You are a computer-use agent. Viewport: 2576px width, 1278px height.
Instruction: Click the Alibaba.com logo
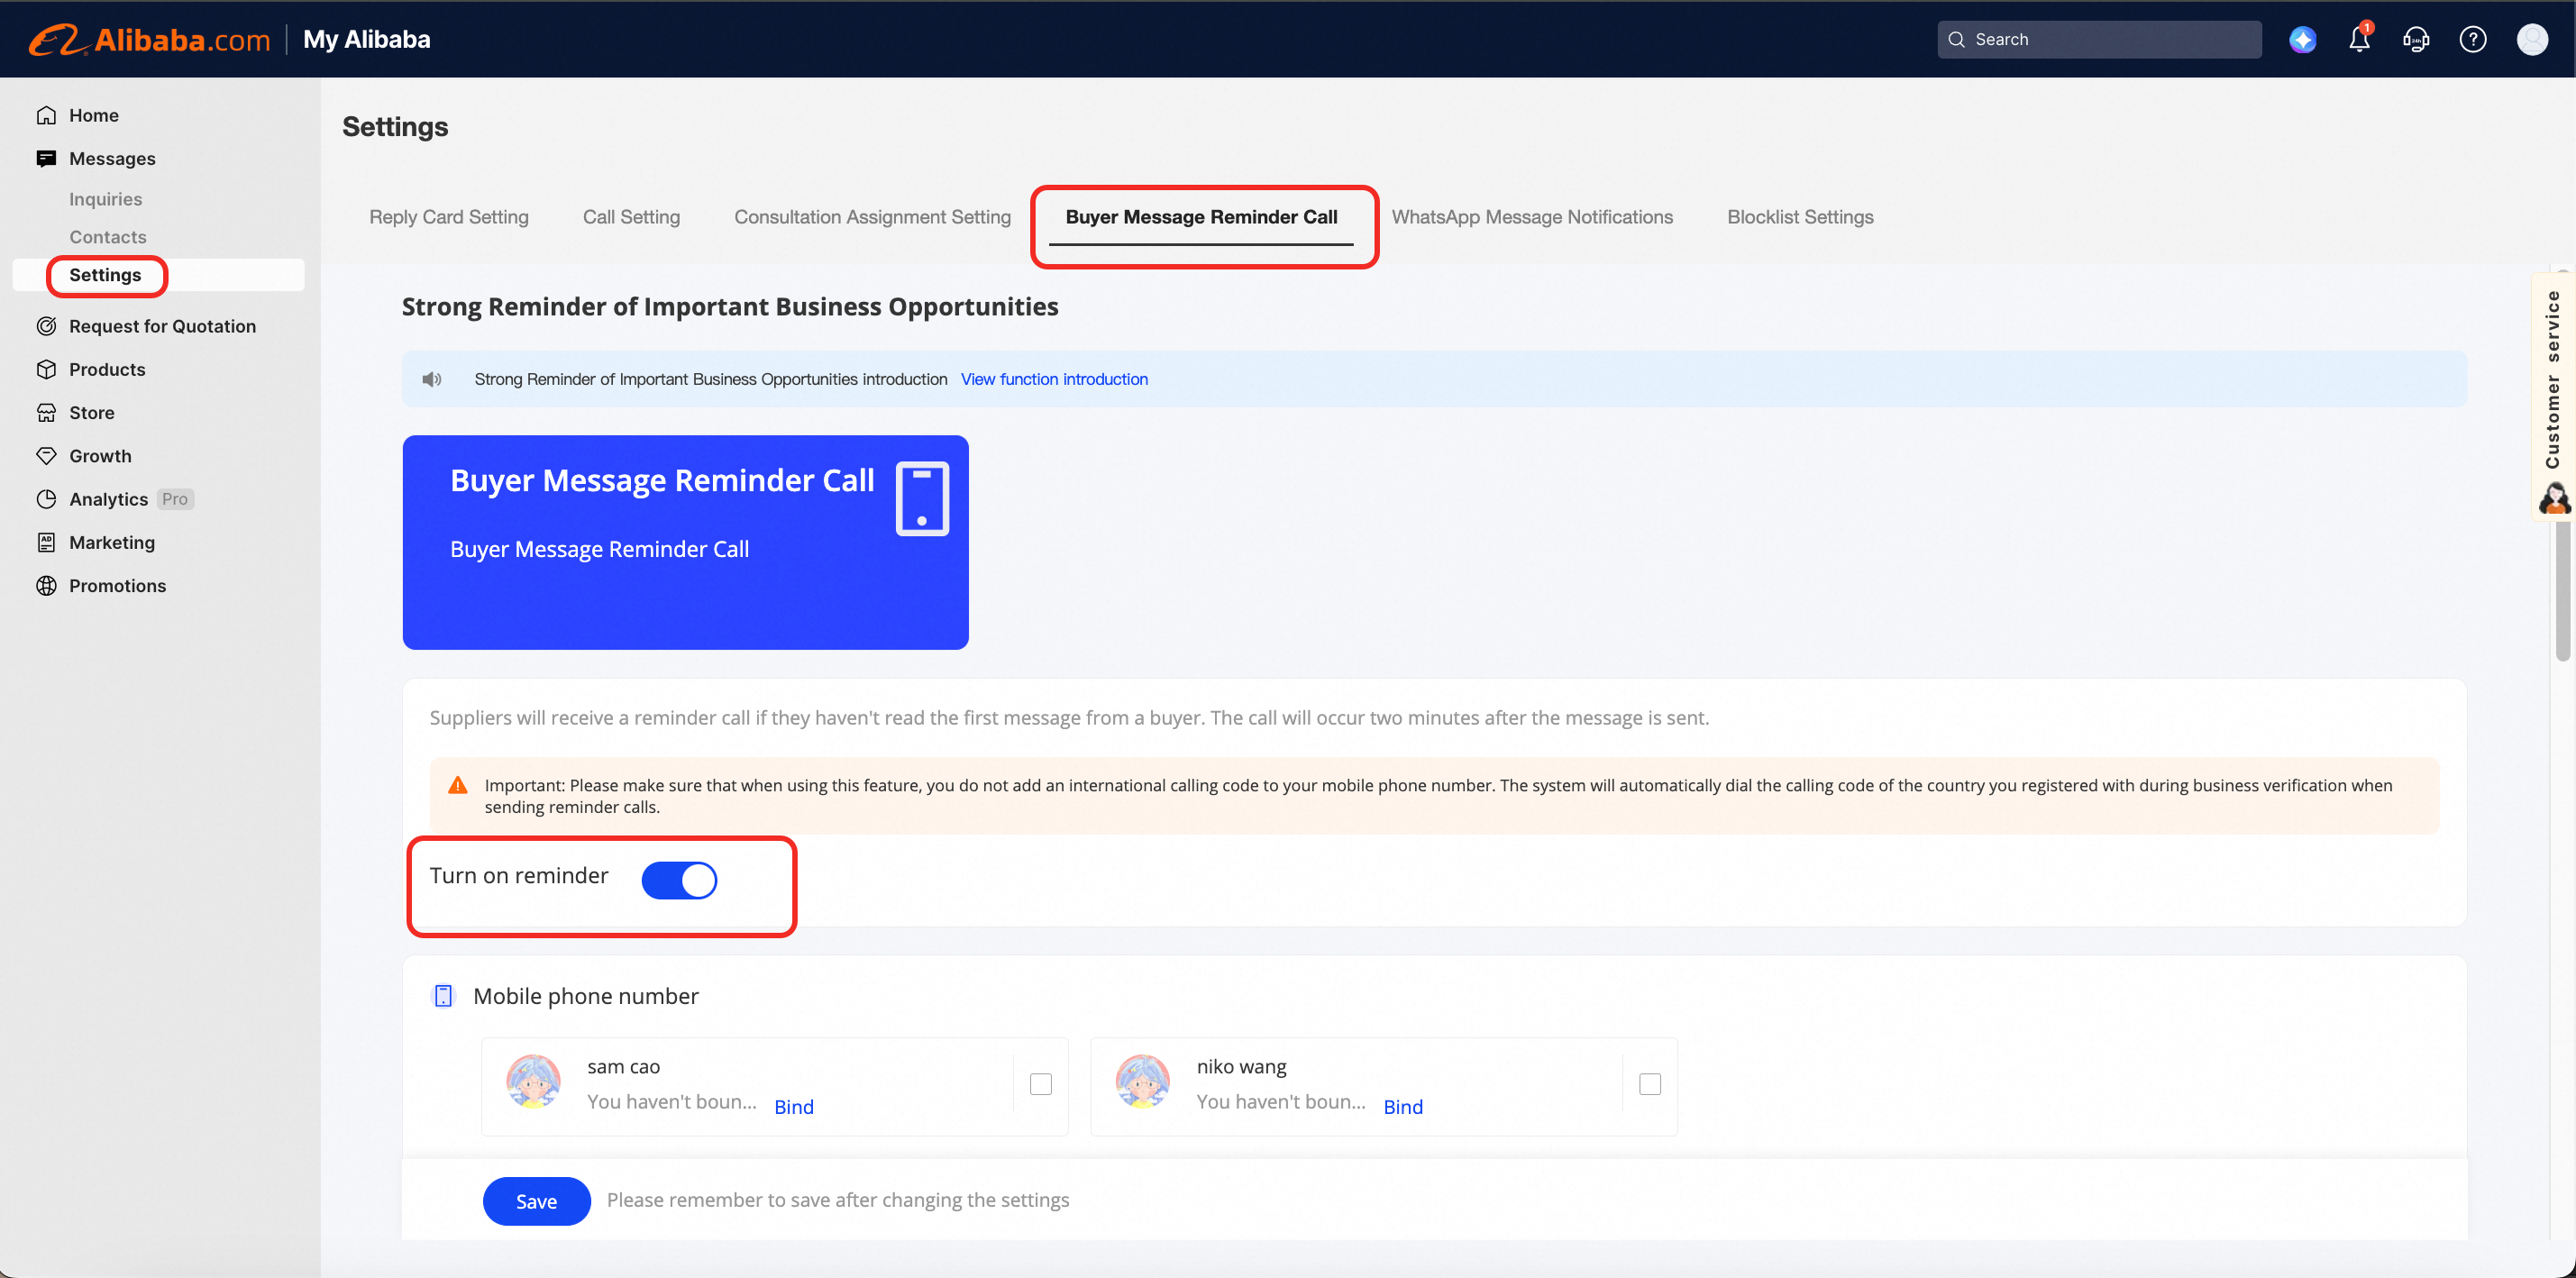coord(150,40)
